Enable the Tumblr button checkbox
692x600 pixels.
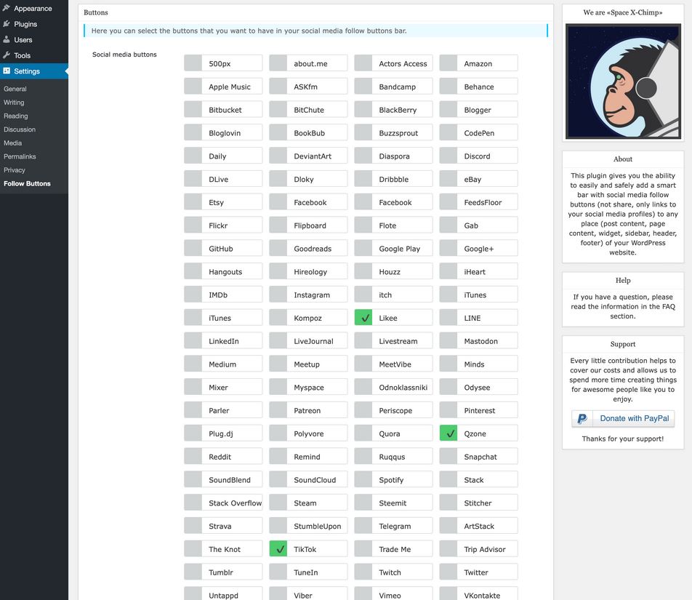pos(193,572)
